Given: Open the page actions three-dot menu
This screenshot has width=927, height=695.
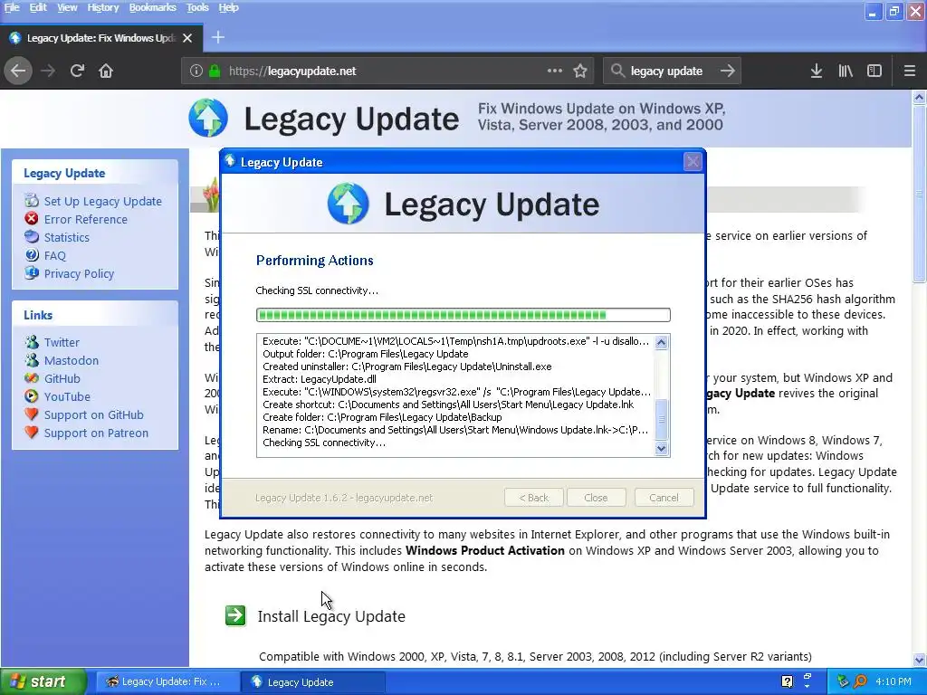Looking at the screenshot, I should [555, 71].
